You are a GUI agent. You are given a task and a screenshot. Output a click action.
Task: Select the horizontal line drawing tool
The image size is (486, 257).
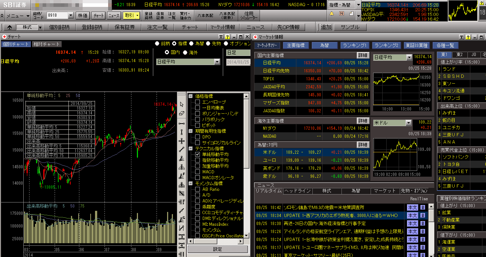pos(182,123)
